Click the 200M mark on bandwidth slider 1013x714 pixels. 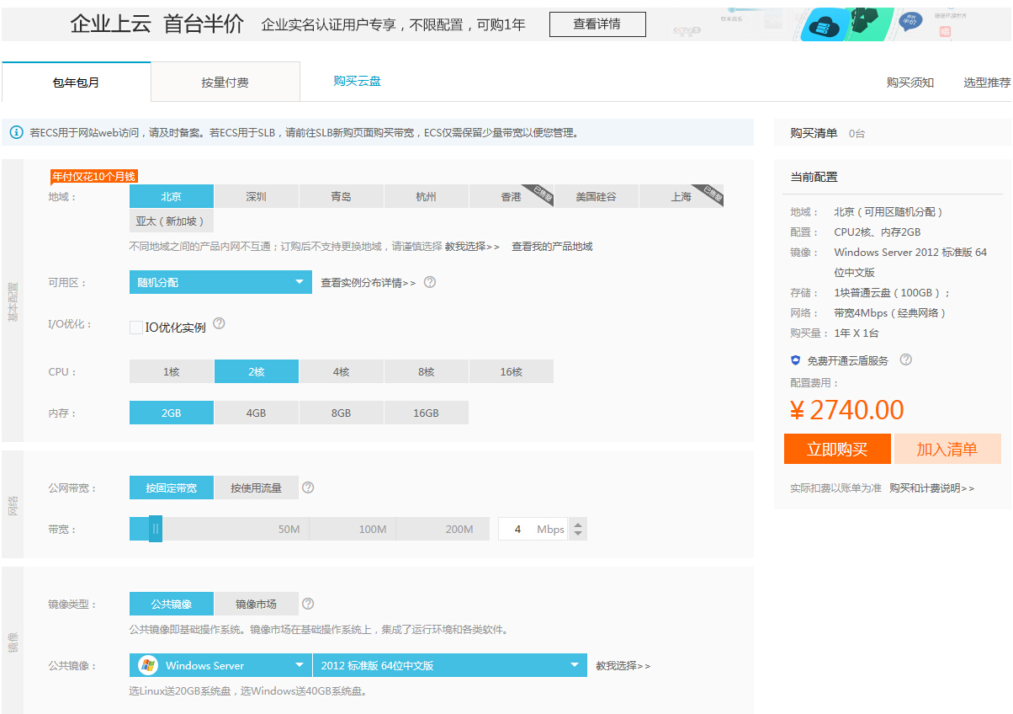[x=459, y=530]
